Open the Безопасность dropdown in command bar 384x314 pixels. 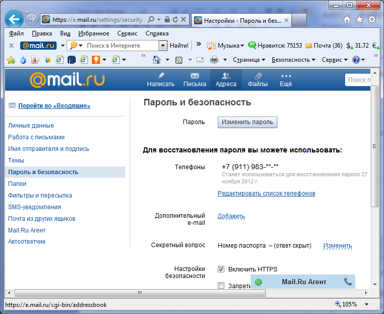294,60
